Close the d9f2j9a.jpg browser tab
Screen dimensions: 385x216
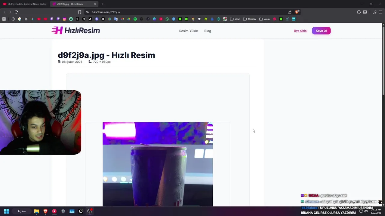coord(95,4)
